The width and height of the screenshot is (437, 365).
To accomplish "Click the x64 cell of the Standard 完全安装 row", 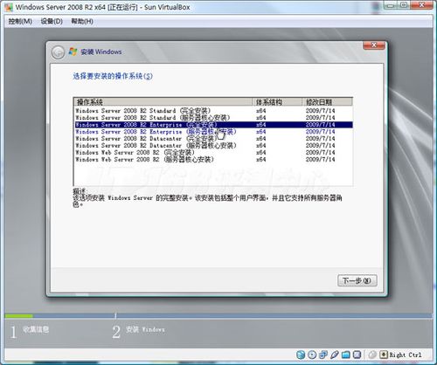I will point(261,111).
